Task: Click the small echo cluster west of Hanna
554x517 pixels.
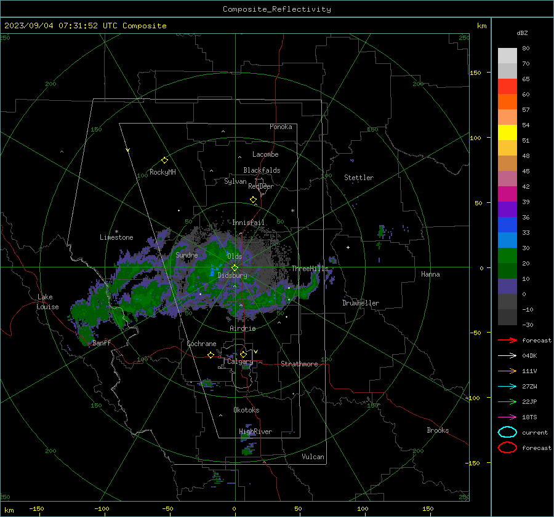Action: (382, 232)
